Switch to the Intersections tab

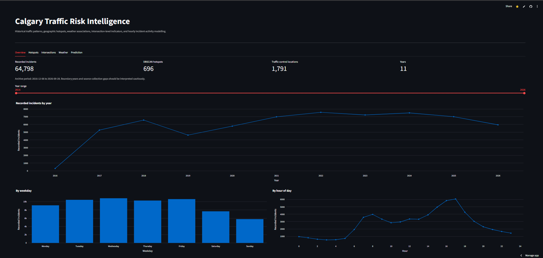click(x=48, y=53)
